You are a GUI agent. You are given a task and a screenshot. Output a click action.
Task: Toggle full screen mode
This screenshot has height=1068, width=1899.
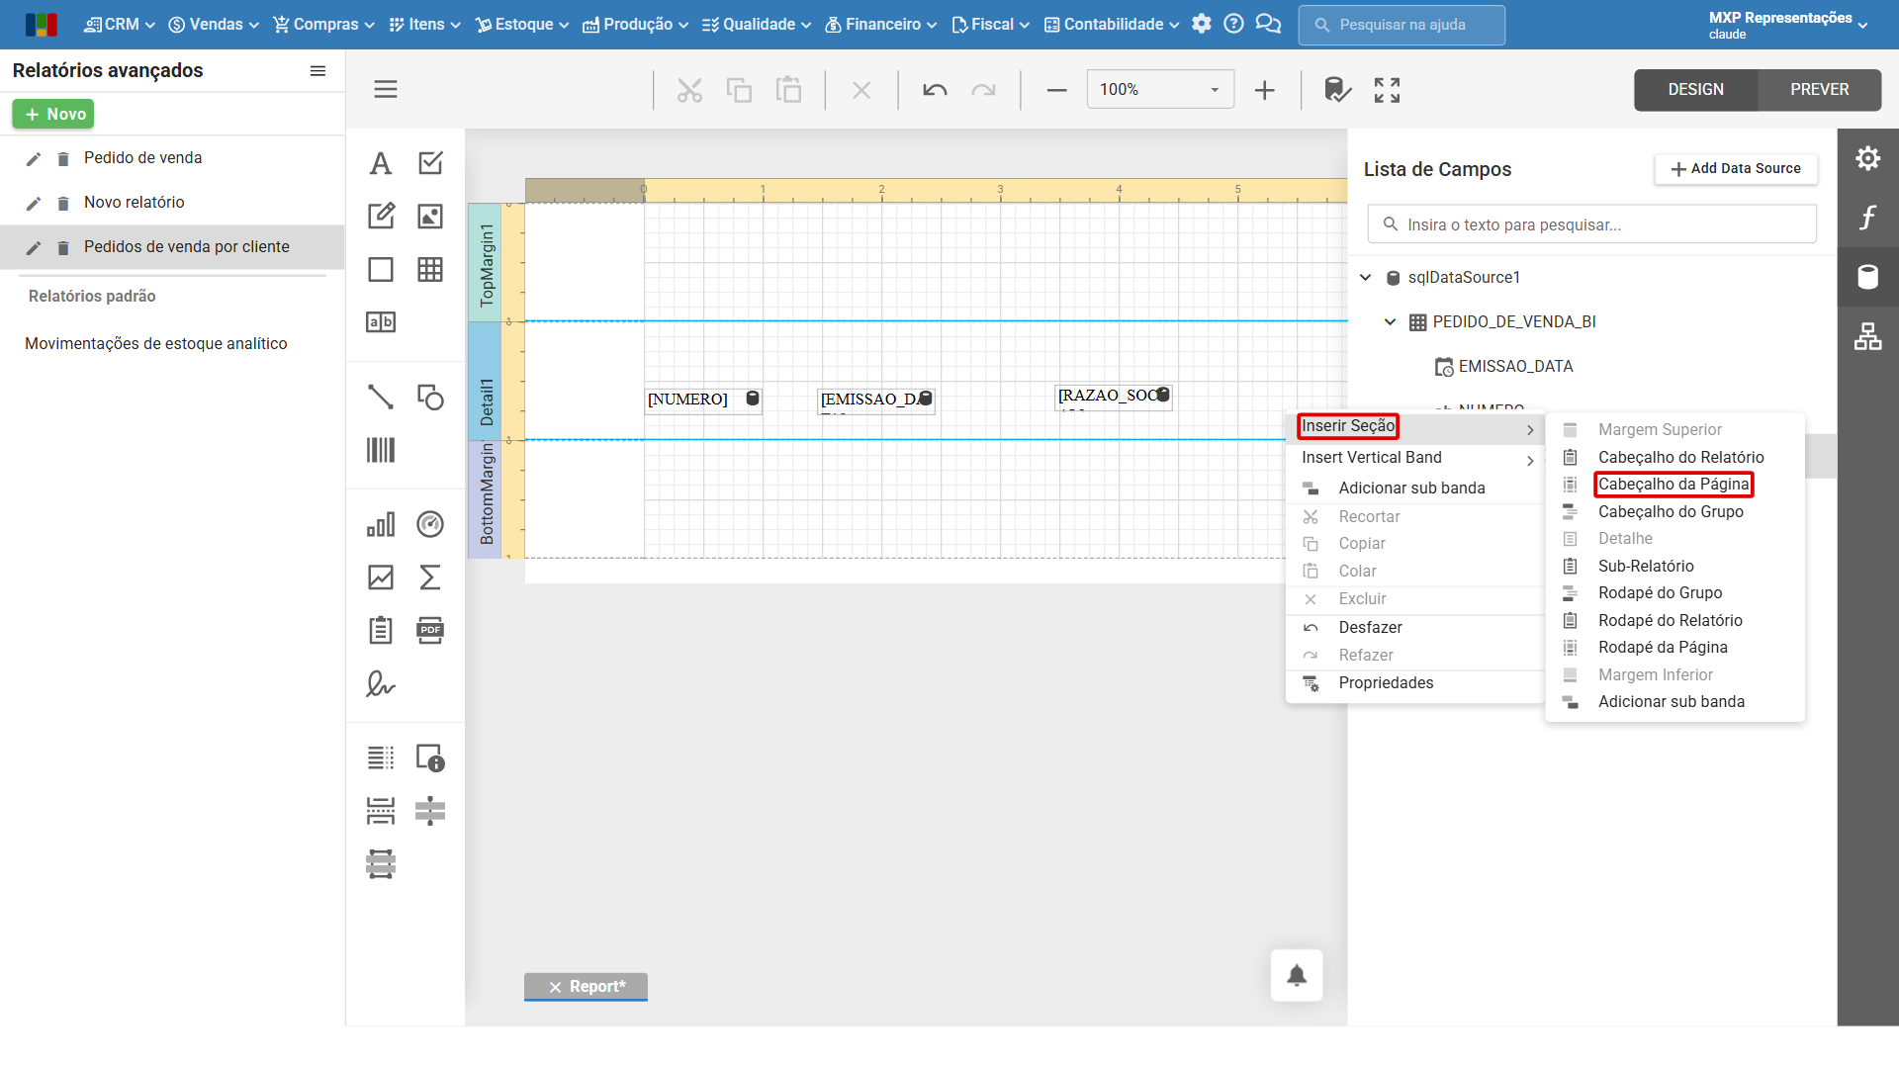[x=1387, y=90]
